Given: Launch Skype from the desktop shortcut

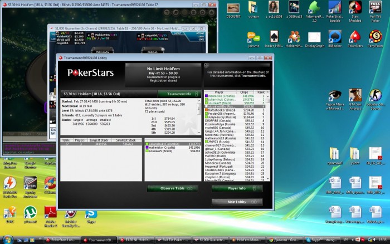Looking at the screenshot, I should 91,216.
